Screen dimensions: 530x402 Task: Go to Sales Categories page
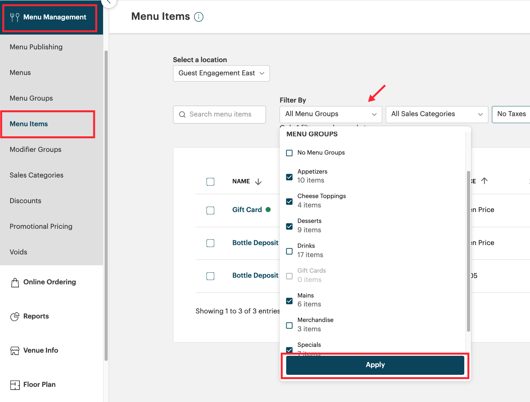point(37,175)
